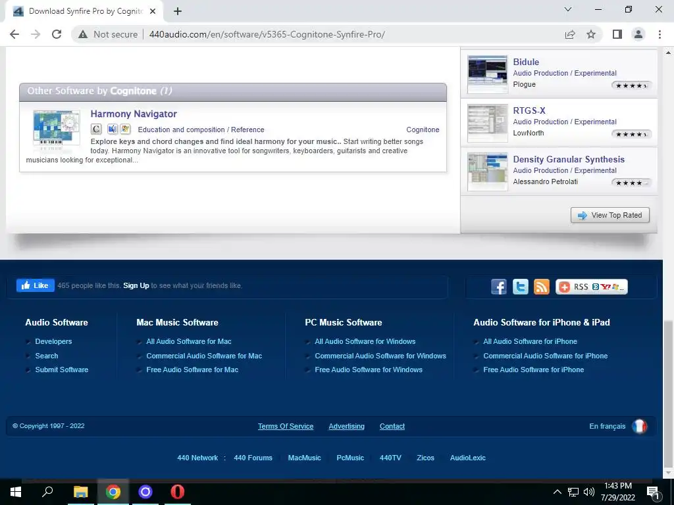Open the Windows Start menu

(x=16, y=492)
